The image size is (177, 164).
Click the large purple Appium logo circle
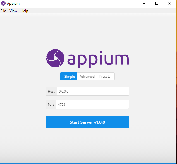55,58
